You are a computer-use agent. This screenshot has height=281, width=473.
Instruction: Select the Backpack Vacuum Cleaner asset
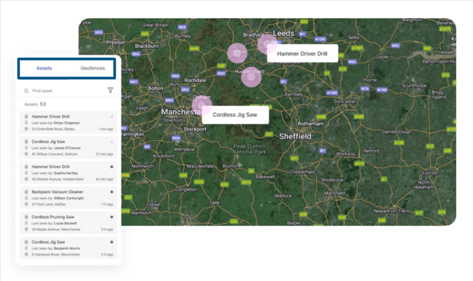point(68,198)
